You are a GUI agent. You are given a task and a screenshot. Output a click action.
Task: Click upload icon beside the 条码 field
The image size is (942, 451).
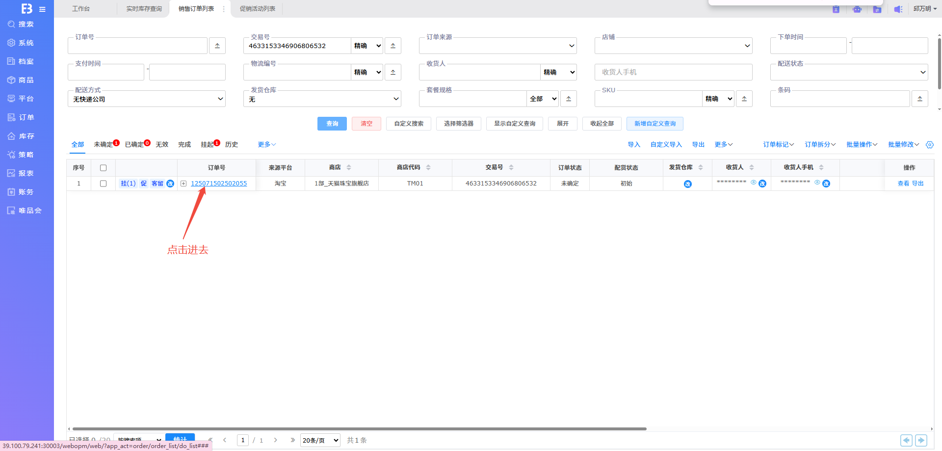click(919, 99)
